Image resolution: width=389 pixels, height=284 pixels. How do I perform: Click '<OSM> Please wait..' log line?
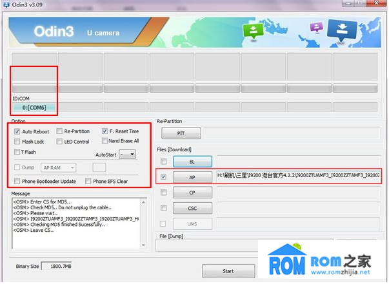(35, 213)
